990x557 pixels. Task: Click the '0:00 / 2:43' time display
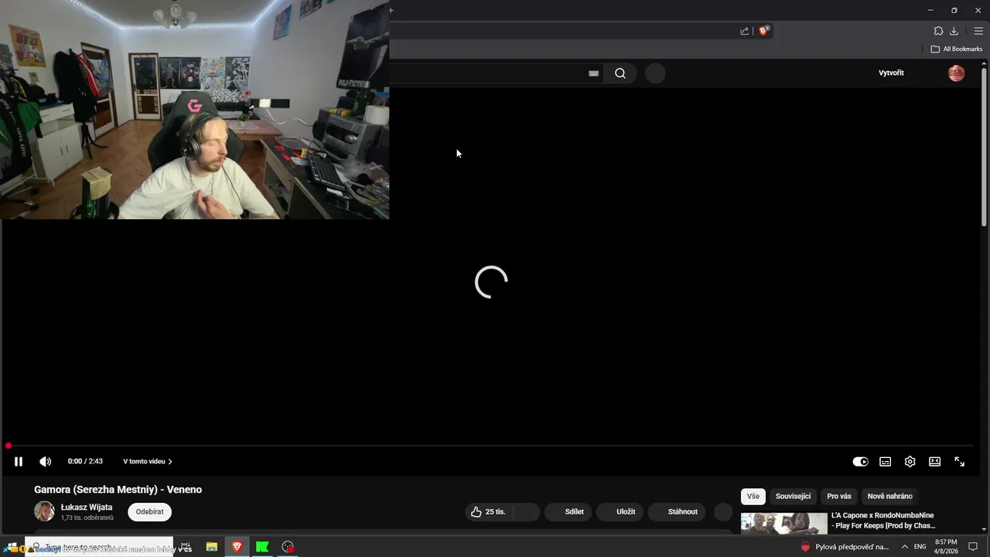coord(85,462)
